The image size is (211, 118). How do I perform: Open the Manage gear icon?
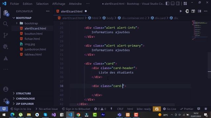(x=6, y=101)
